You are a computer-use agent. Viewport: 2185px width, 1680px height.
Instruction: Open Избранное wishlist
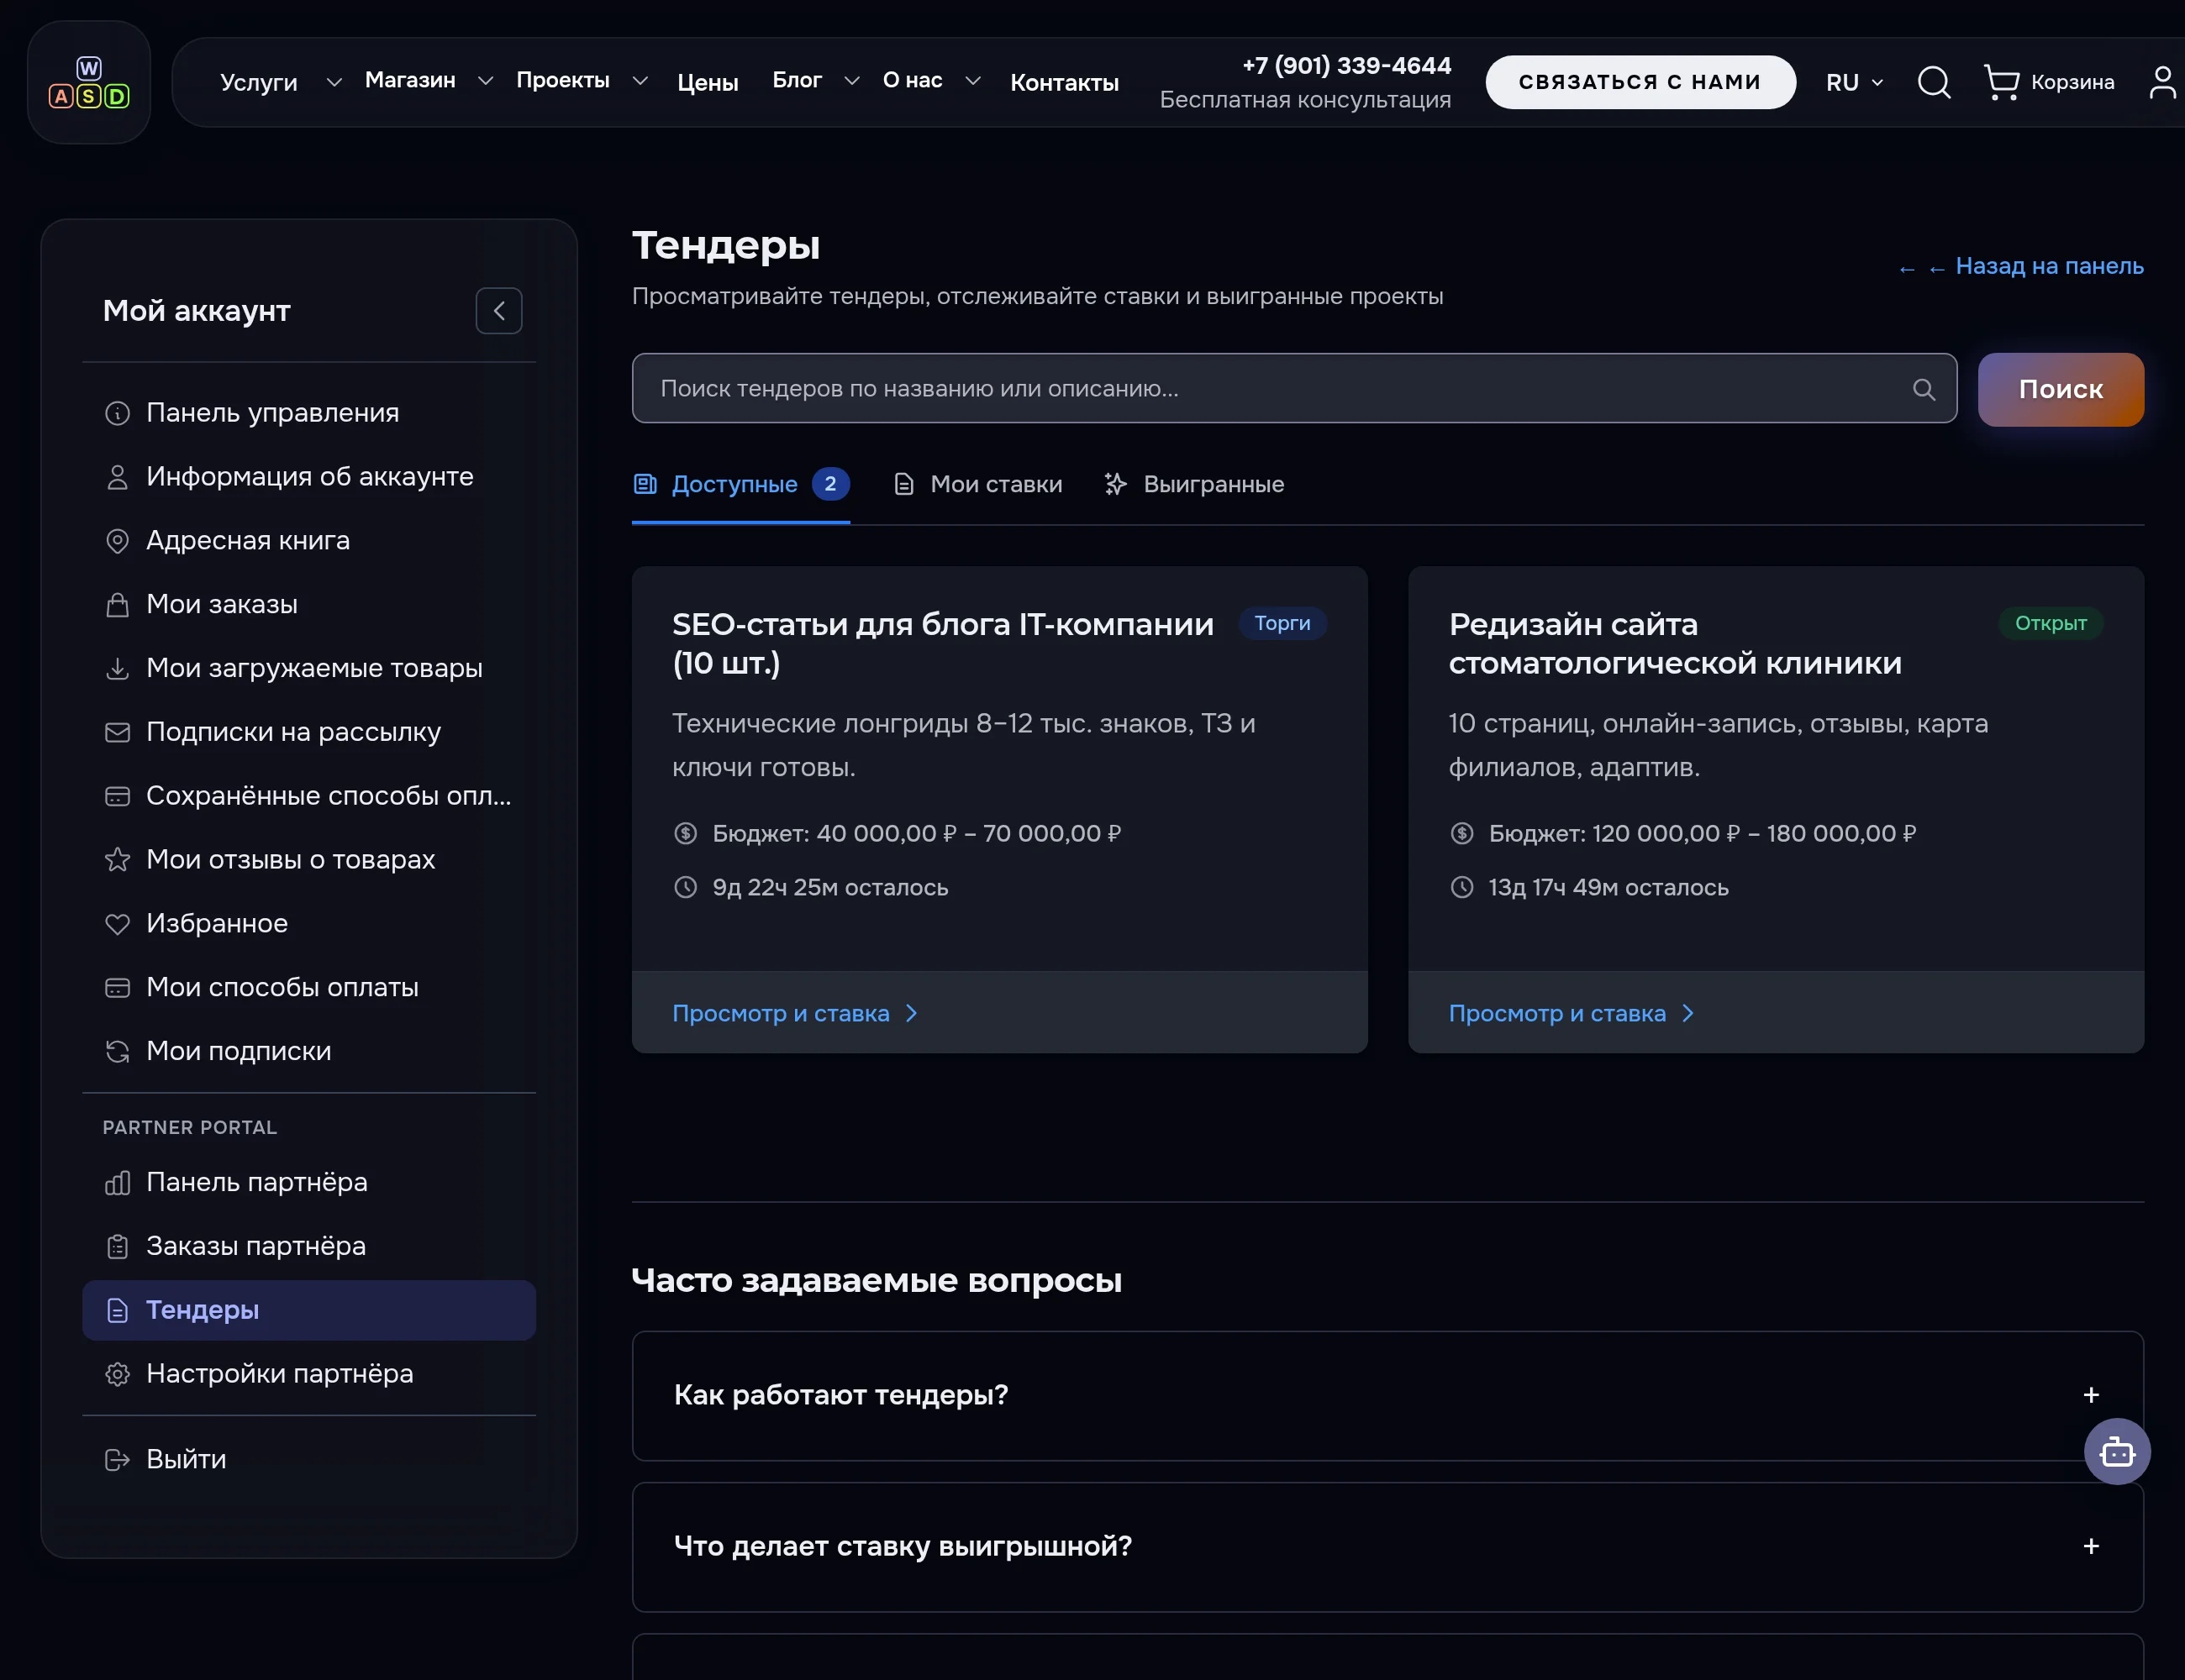[309, 924]
